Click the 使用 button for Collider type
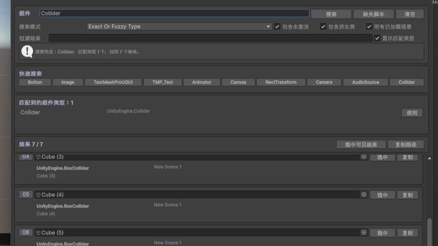 pos(412,113)
